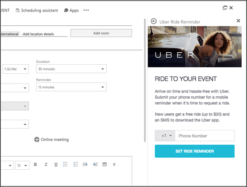Click the Online meeting globe icon
247x187 pixels.
pyautogui.click(x=37, y=140)
